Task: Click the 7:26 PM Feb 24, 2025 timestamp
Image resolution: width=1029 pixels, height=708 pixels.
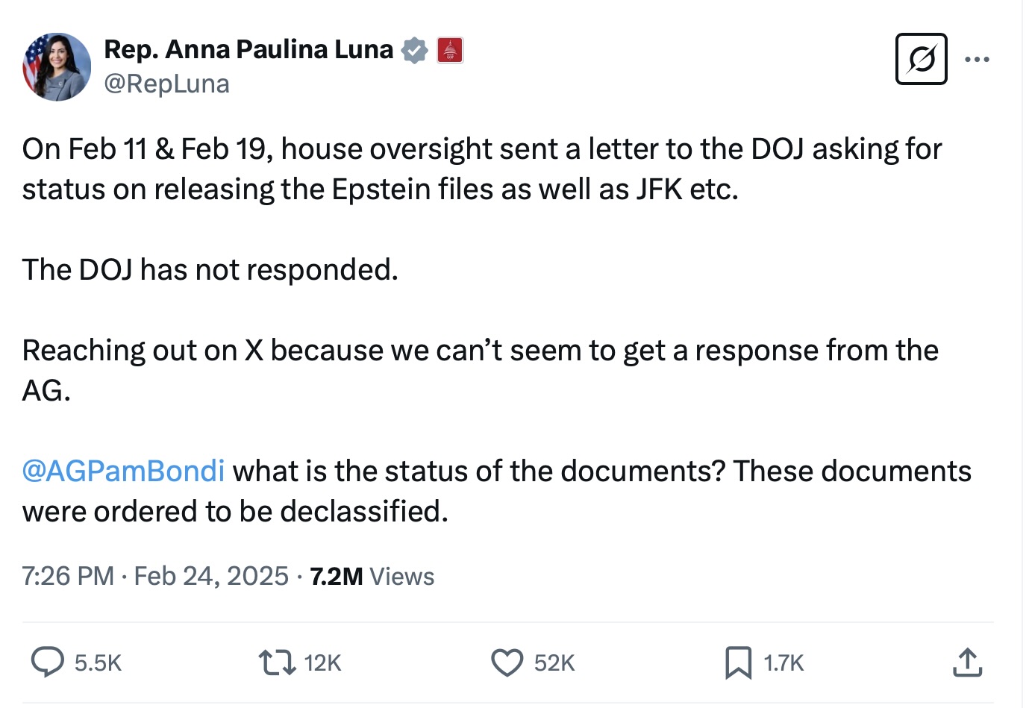Action: coord(155,576)
